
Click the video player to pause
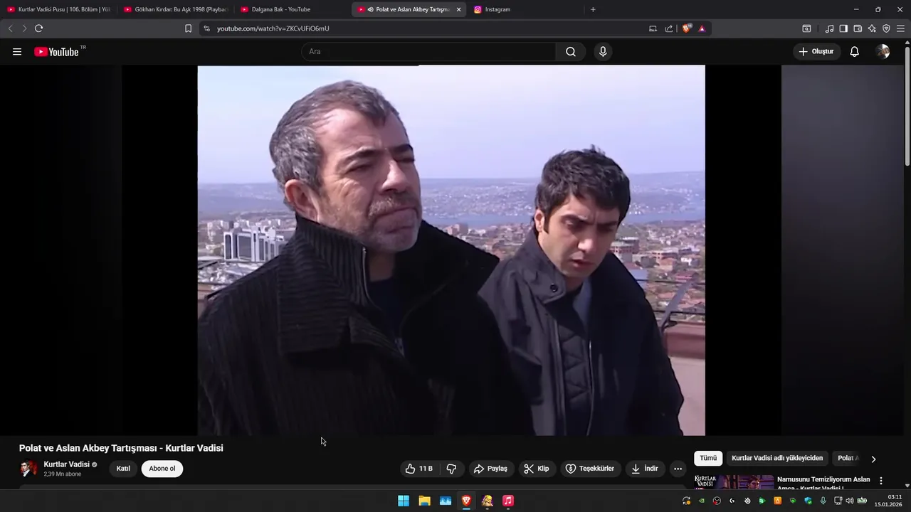[451, 250]
